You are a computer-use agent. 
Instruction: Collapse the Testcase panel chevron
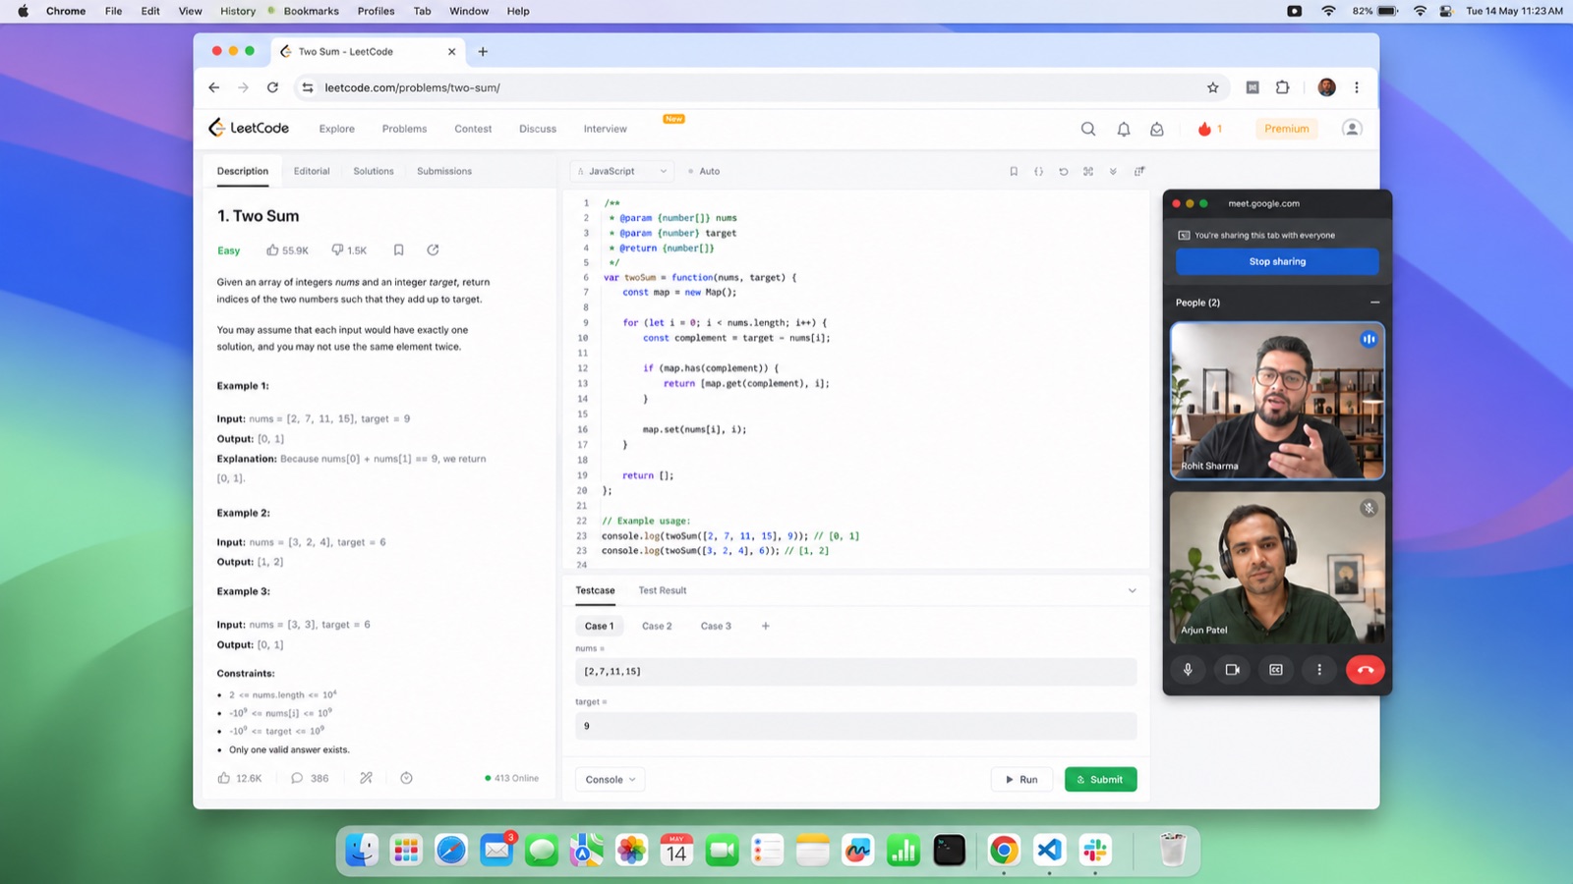[1132, 590]
